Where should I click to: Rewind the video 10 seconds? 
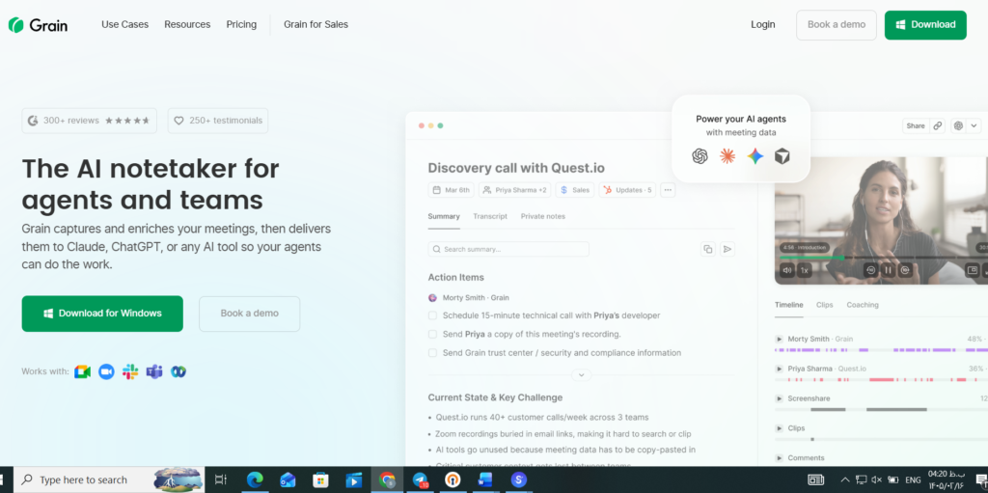pos(871,270)
